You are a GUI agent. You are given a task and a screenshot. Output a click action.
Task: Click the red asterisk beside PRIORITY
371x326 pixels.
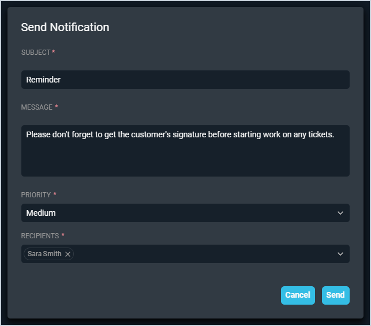pyautogui.click(x=55, y=195)
